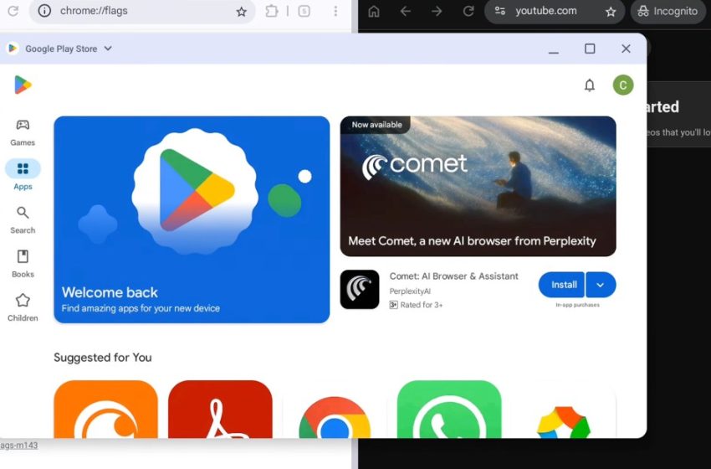This screenshot has height=469, width=711.
Task: Open the WhatsApp suggested app
Action: point(449,409)
